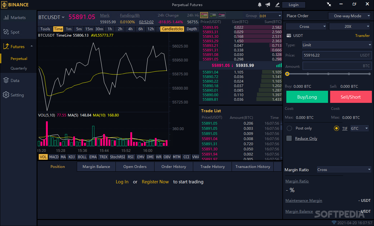The image size is (374, 226).
Task: Toggle RSI indicator
Action: [x=131, y=157]
